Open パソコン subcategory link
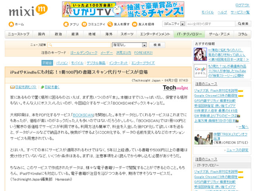 click(62, 63)
